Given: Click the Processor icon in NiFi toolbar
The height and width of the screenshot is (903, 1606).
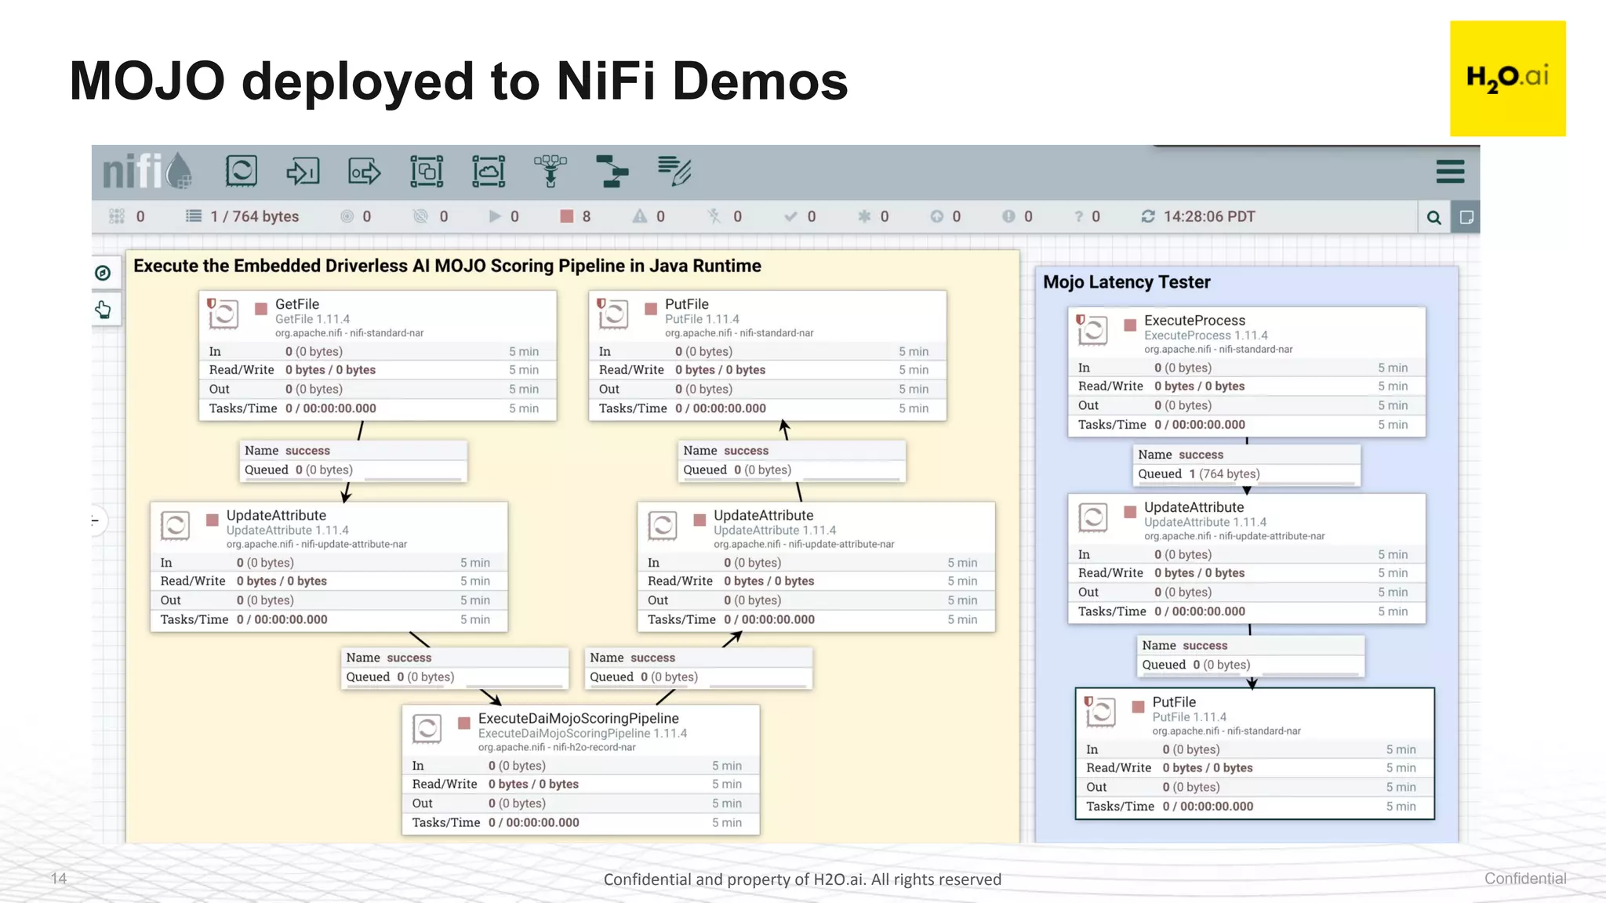Looking at the screenshot, I should 241,171.
